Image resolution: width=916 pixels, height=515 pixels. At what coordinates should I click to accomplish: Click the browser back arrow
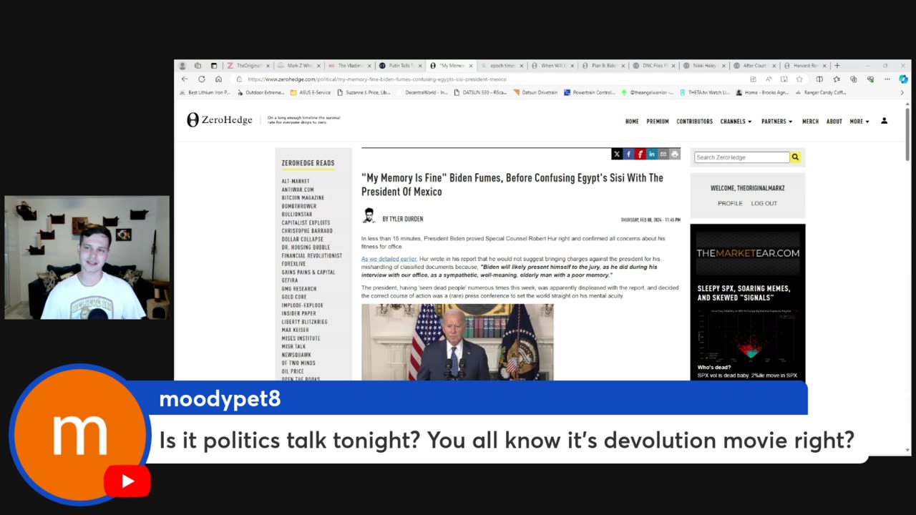click(x=184, y=79)
